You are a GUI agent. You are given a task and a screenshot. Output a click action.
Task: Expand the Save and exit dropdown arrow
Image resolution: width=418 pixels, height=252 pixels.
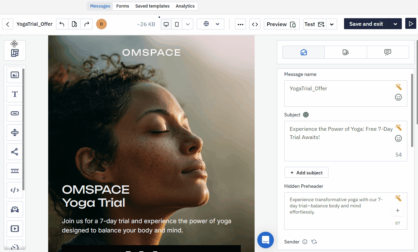tap(395, 24)
